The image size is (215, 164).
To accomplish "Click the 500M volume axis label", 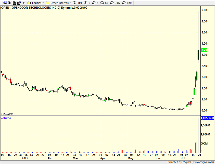I will tap(204, 144).
